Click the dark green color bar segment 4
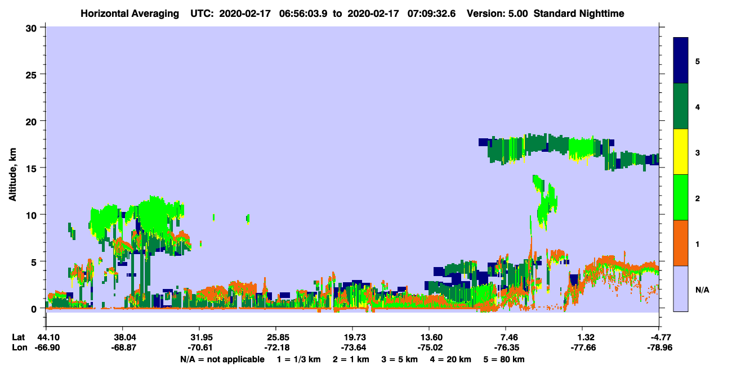732x375 pixels. point(681,106)
